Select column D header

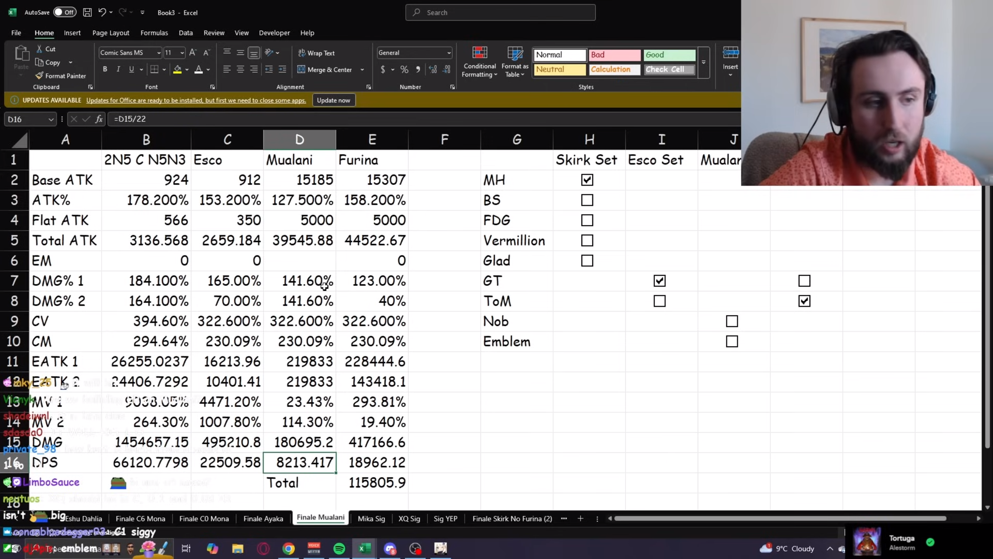click(299, 139)
